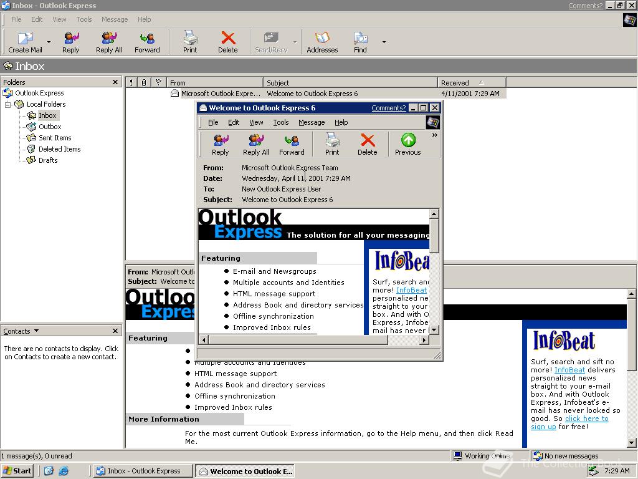Image resolution: width=638 pixels, height=479 pixels.
Task: Open View menu in Welcome message window
Action: (256, 122)
